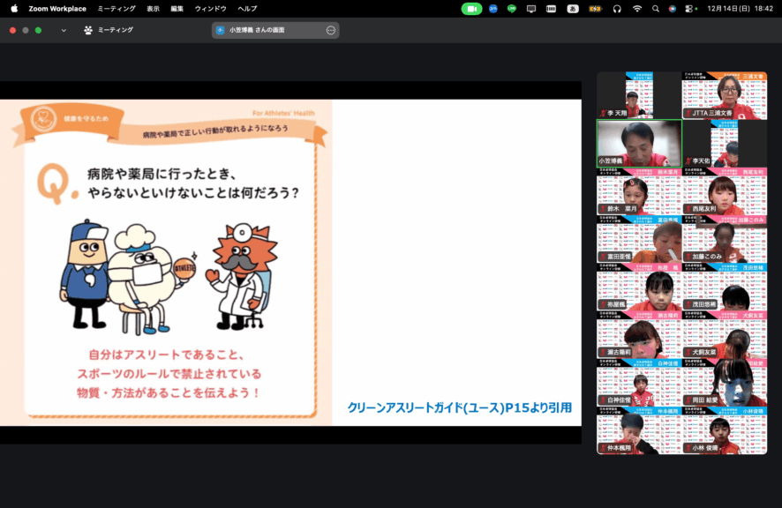
Task: Expand the chevron next to window controls
Action: pos(64,30)
